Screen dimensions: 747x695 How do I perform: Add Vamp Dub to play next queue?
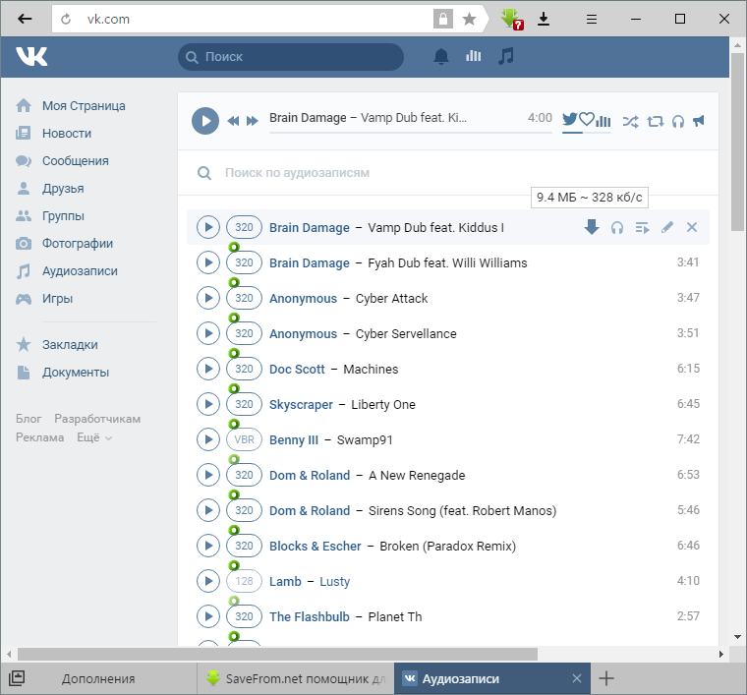(642, 228)
